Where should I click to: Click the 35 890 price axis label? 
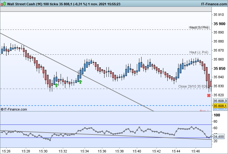click(218, 32)
